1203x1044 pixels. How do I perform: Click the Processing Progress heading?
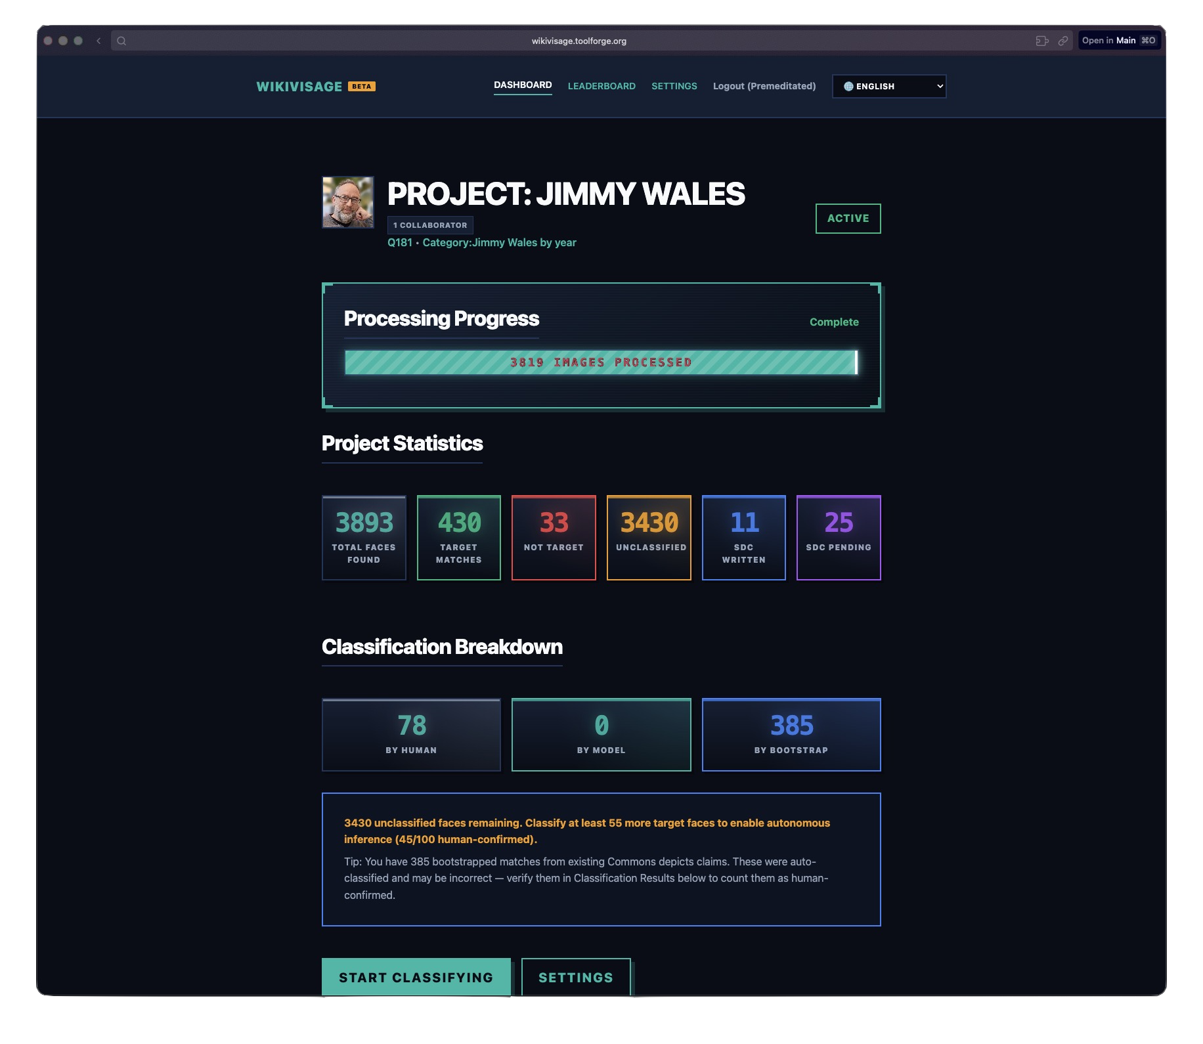[x=441, y=318]
